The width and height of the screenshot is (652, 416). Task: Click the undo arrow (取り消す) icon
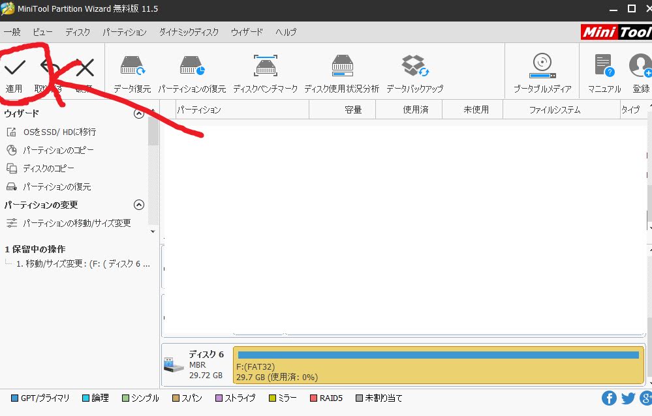(x=50, y=67)
